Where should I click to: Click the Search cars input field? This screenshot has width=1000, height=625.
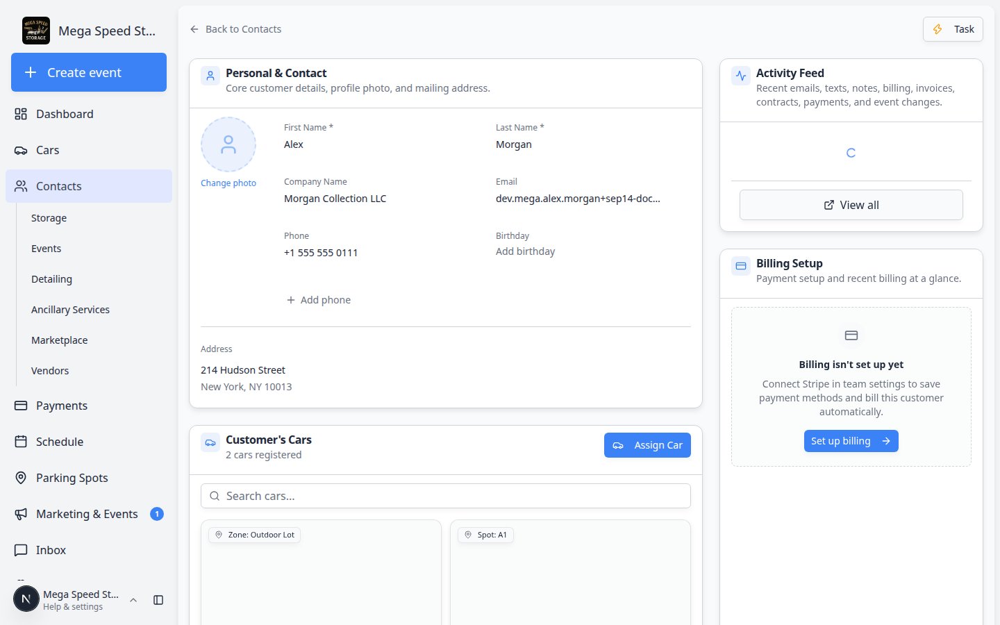tap(446, 496)
